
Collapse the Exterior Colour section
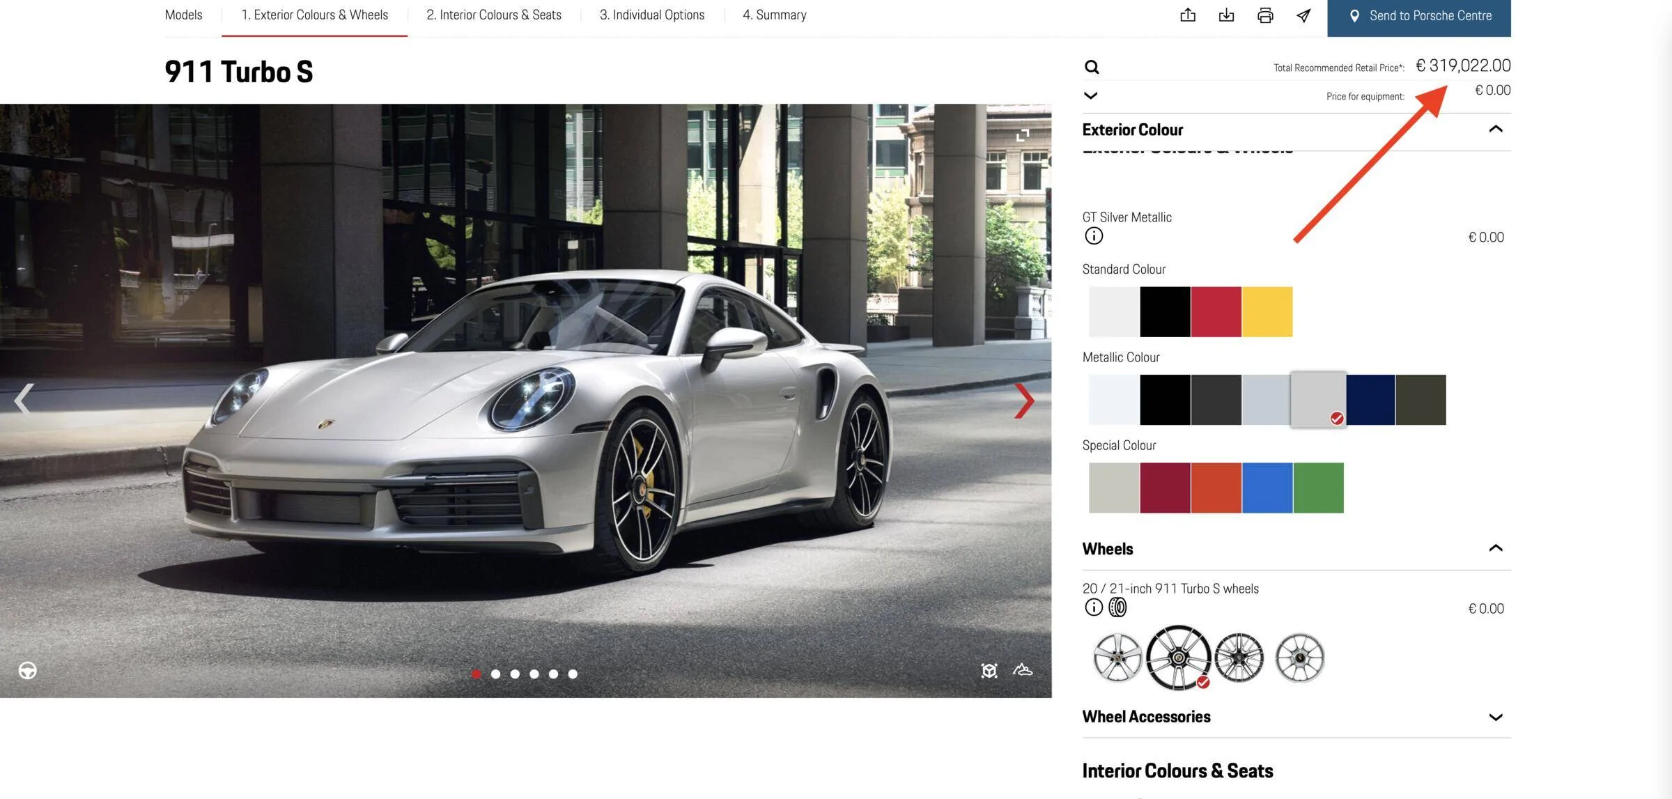click(1495, 129)
